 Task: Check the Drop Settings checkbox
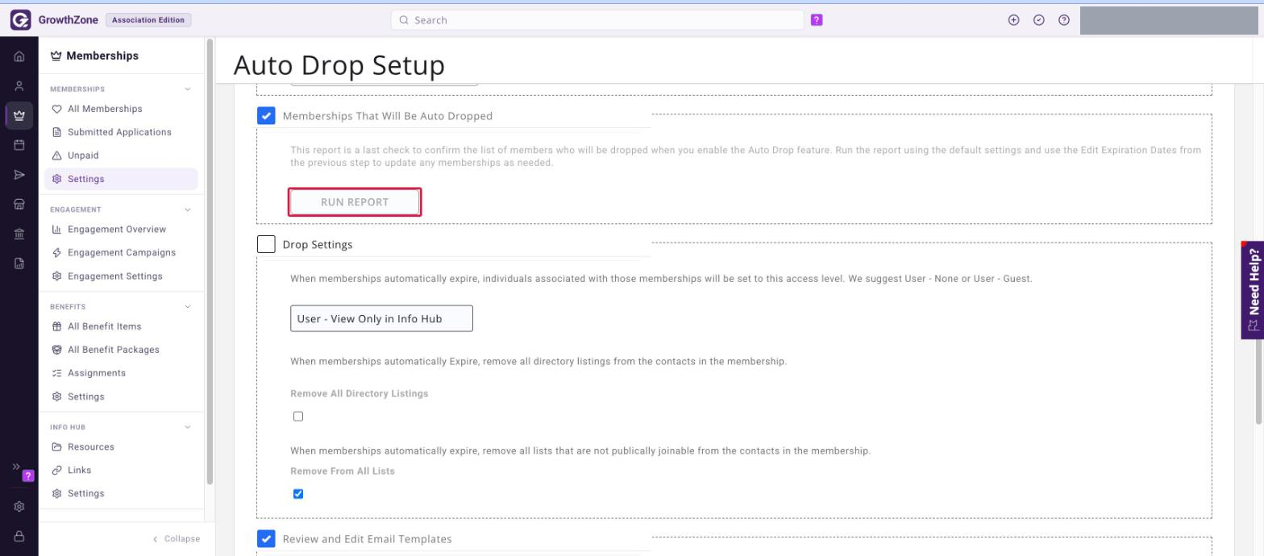tap(266, 244)
